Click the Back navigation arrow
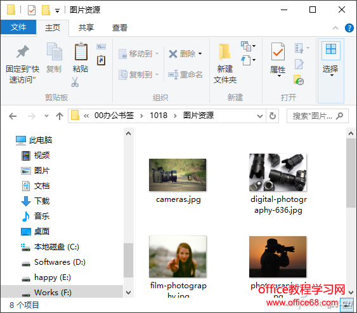Viewport: 357px width, 313px height. [x=13, y=116]
